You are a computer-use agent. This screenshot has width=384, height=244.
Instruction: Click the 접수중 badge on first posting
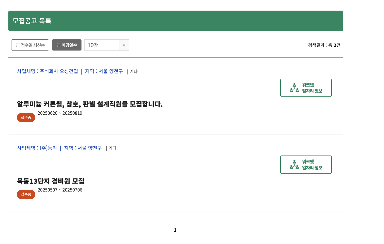(26, 117)
